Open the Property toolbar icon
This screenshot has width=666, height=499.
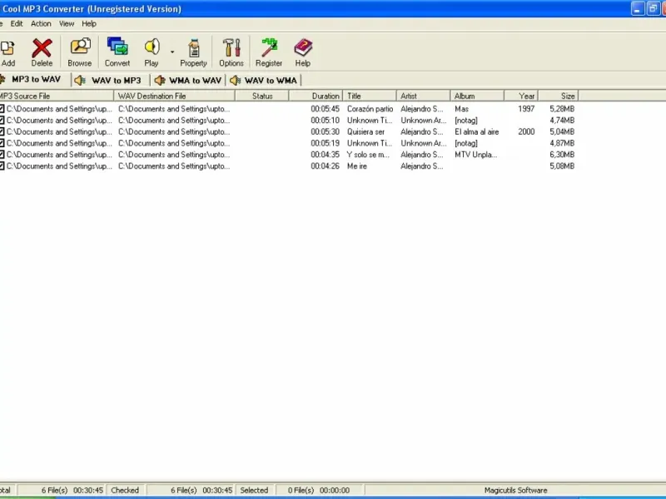[194, 48]
